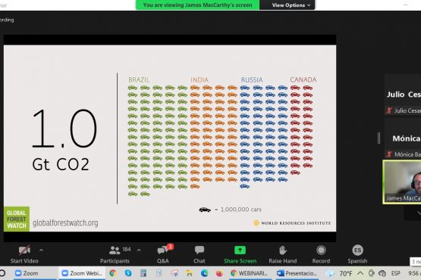Open the WEBINAR Chrome taskbar window
Viewport: 421px width, 280px height.
(x=250, y=273)
